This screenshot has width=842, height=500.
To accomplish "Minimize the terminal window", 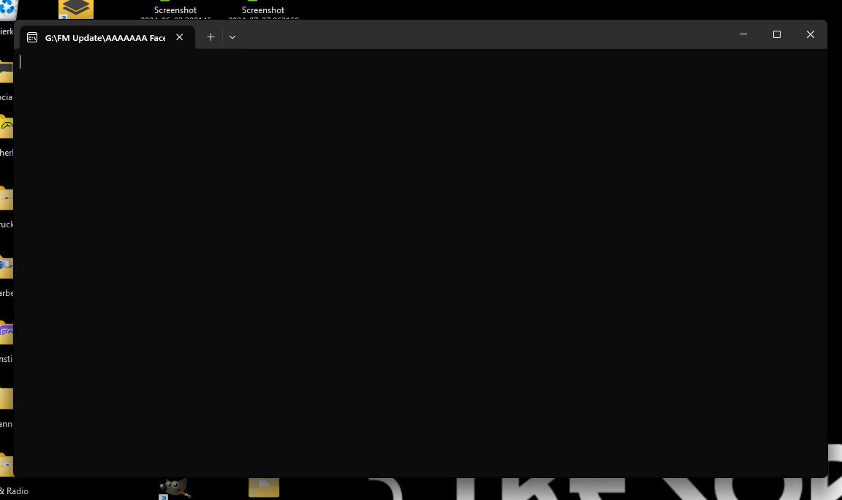I will [x=743, y=34].
